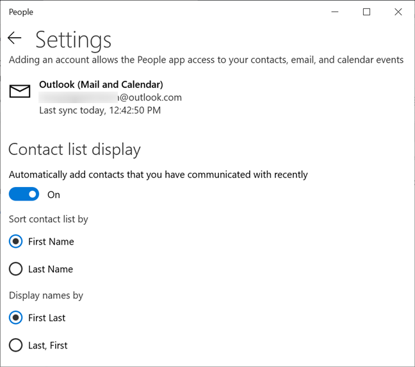Click the Sort contact list by label

coord(49,219)
